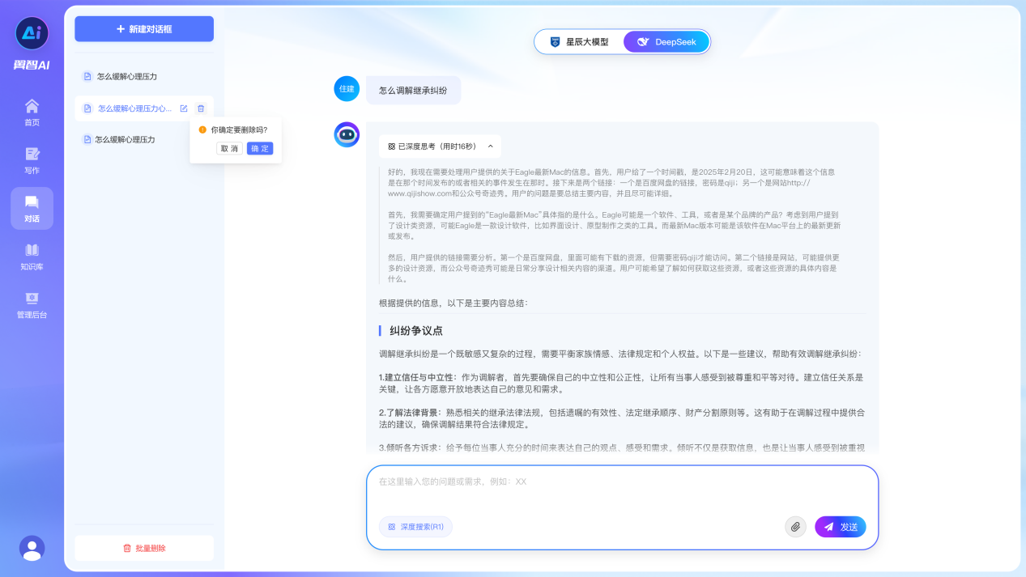The image size is (1026, 577).
Task: Click the 根据提供的信息 summary line
Action: tap(453, 303)
